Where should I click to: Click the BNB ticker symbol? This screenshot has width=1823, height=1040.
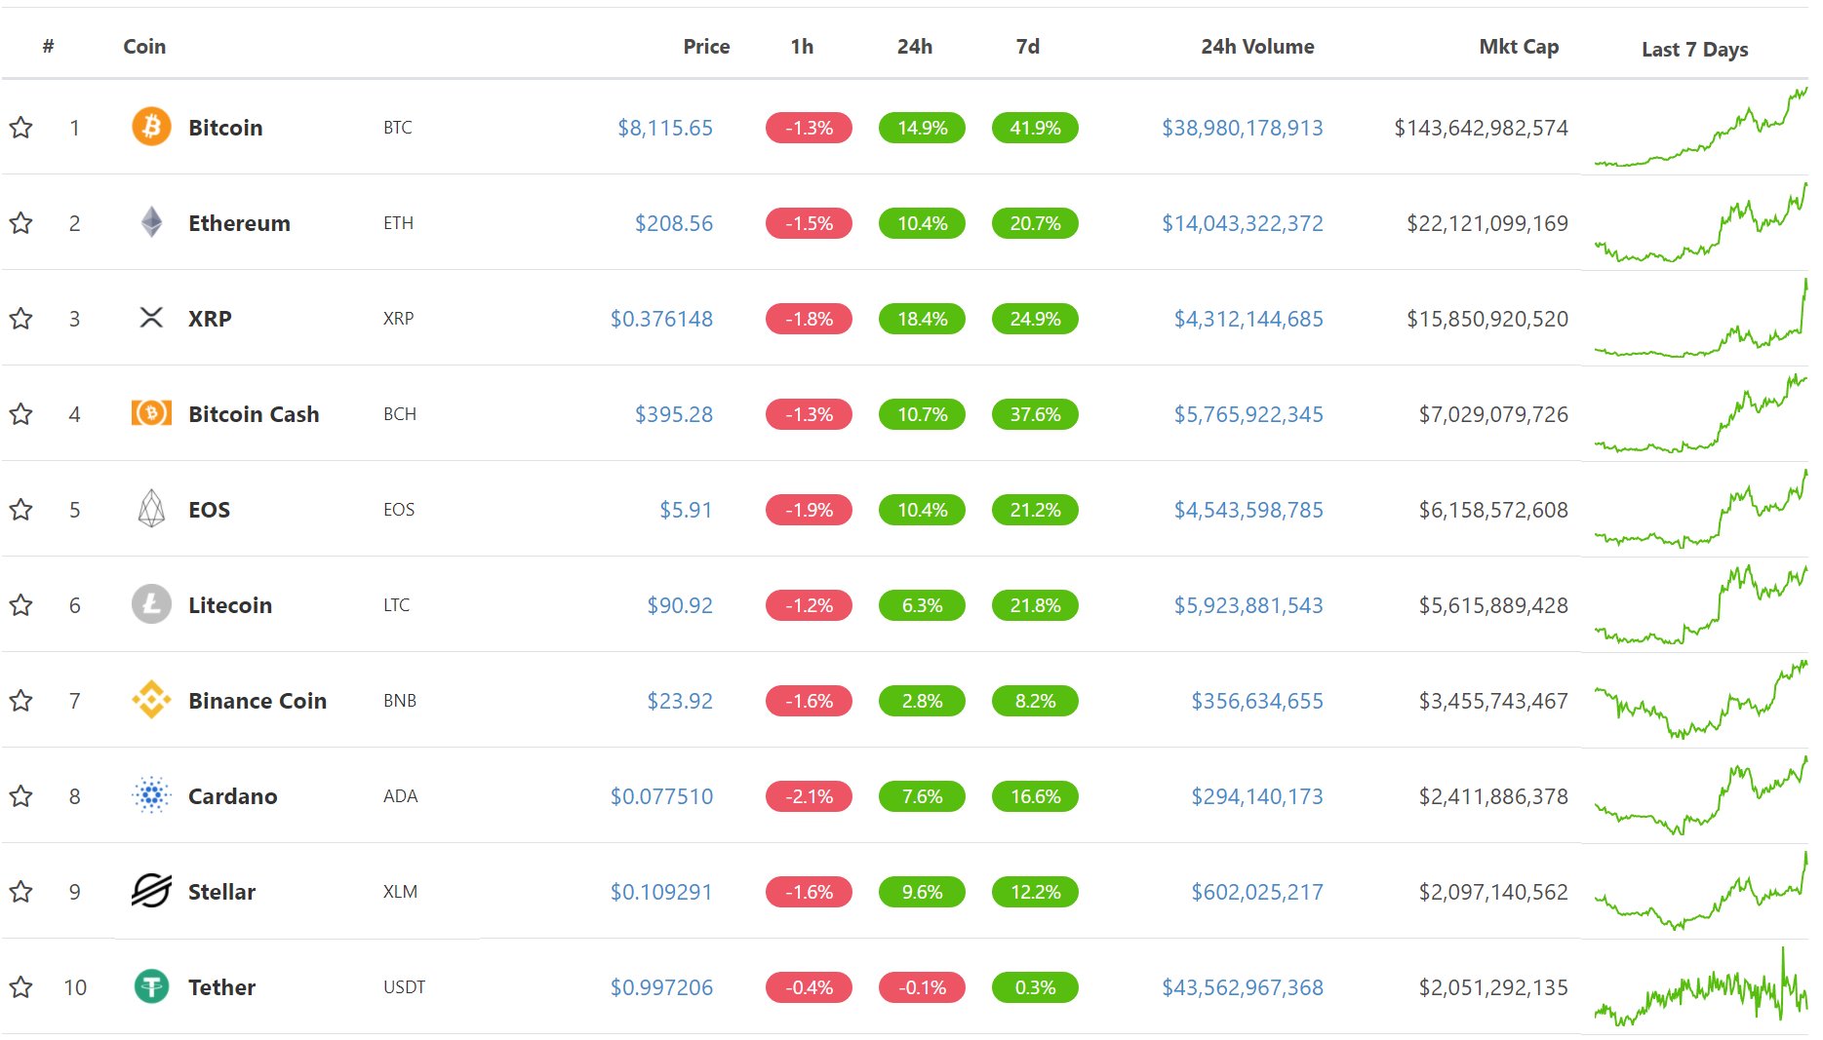pyautogui.click(x=400, y=700)
